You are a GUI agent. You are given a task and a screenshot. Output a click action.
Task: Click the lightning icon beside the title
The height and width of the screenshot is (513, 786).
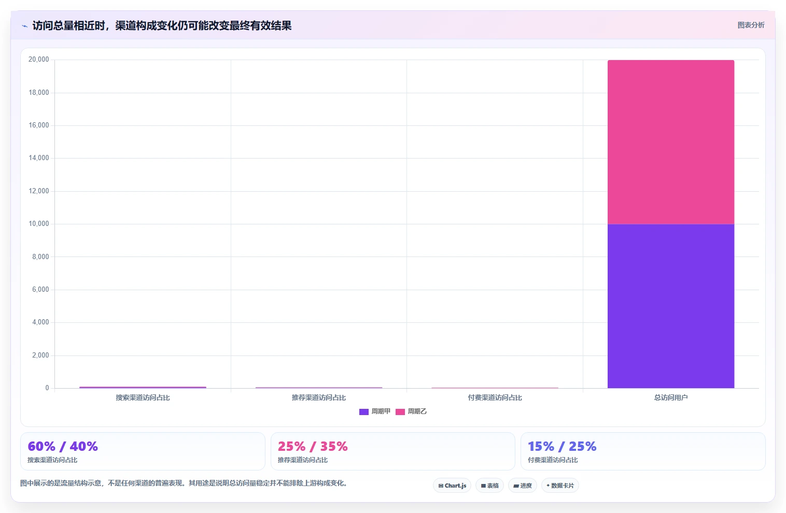pos(24,26)
